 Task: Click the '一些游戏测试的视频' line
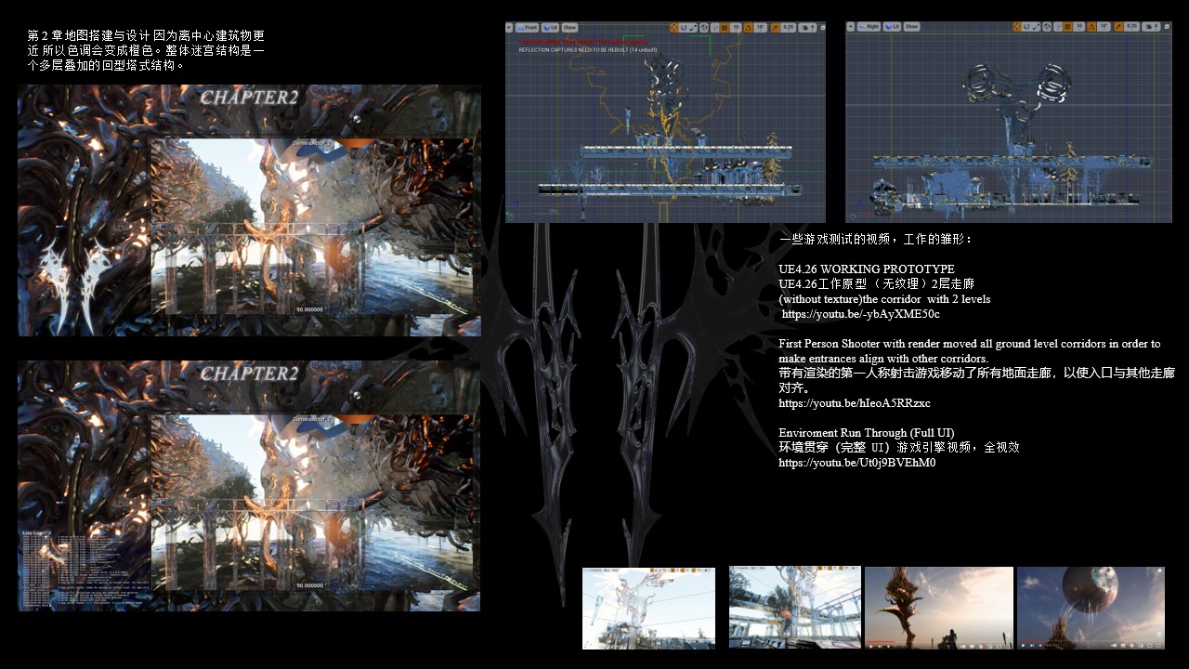click(x=876, y=239)
